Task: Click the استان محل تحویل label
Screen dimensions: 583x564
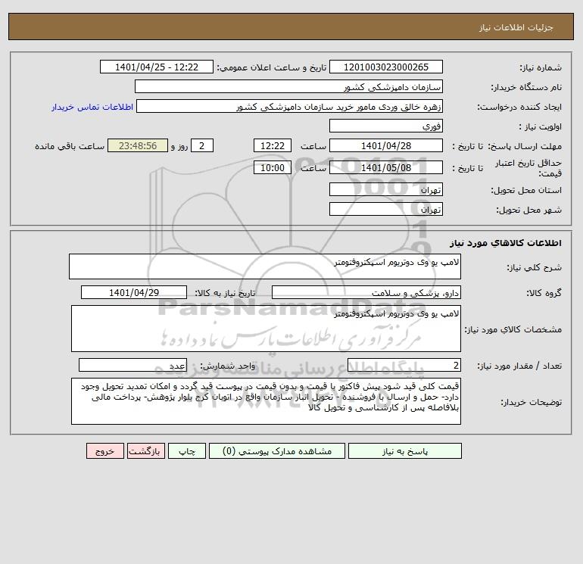Action: [526, 190]
